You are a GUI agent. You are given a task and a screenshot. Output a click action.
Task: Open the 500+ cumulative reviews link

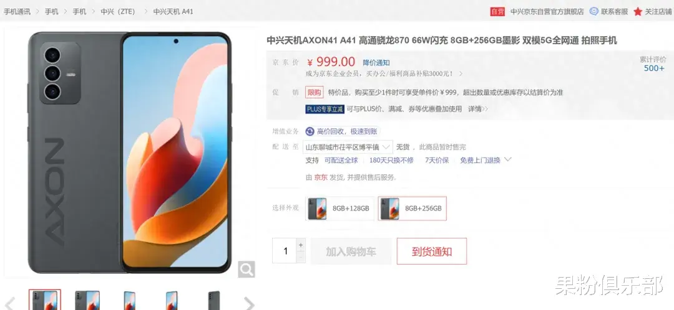pyautogui.click(x=654, y=68)
